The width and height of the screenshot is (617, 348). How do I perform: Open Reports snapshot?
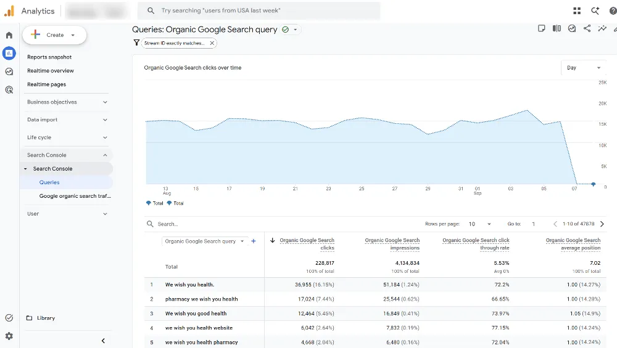click(49, 57)
